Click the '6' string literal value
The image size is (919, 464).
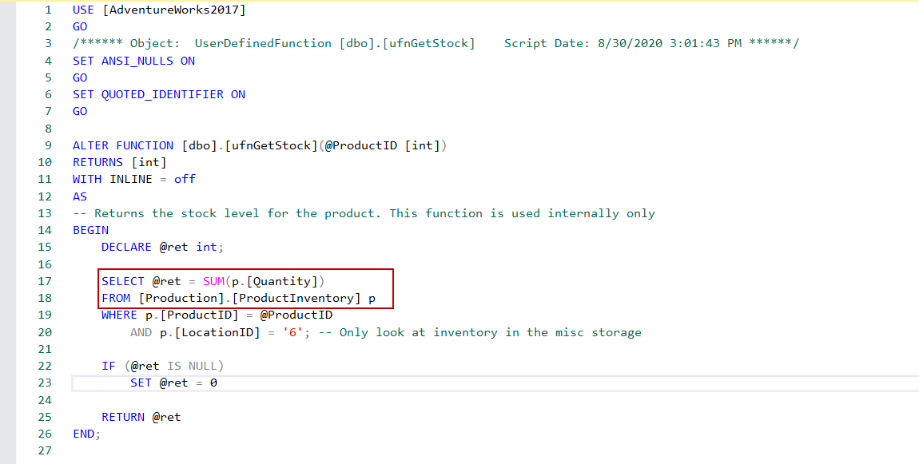[292, 332]
